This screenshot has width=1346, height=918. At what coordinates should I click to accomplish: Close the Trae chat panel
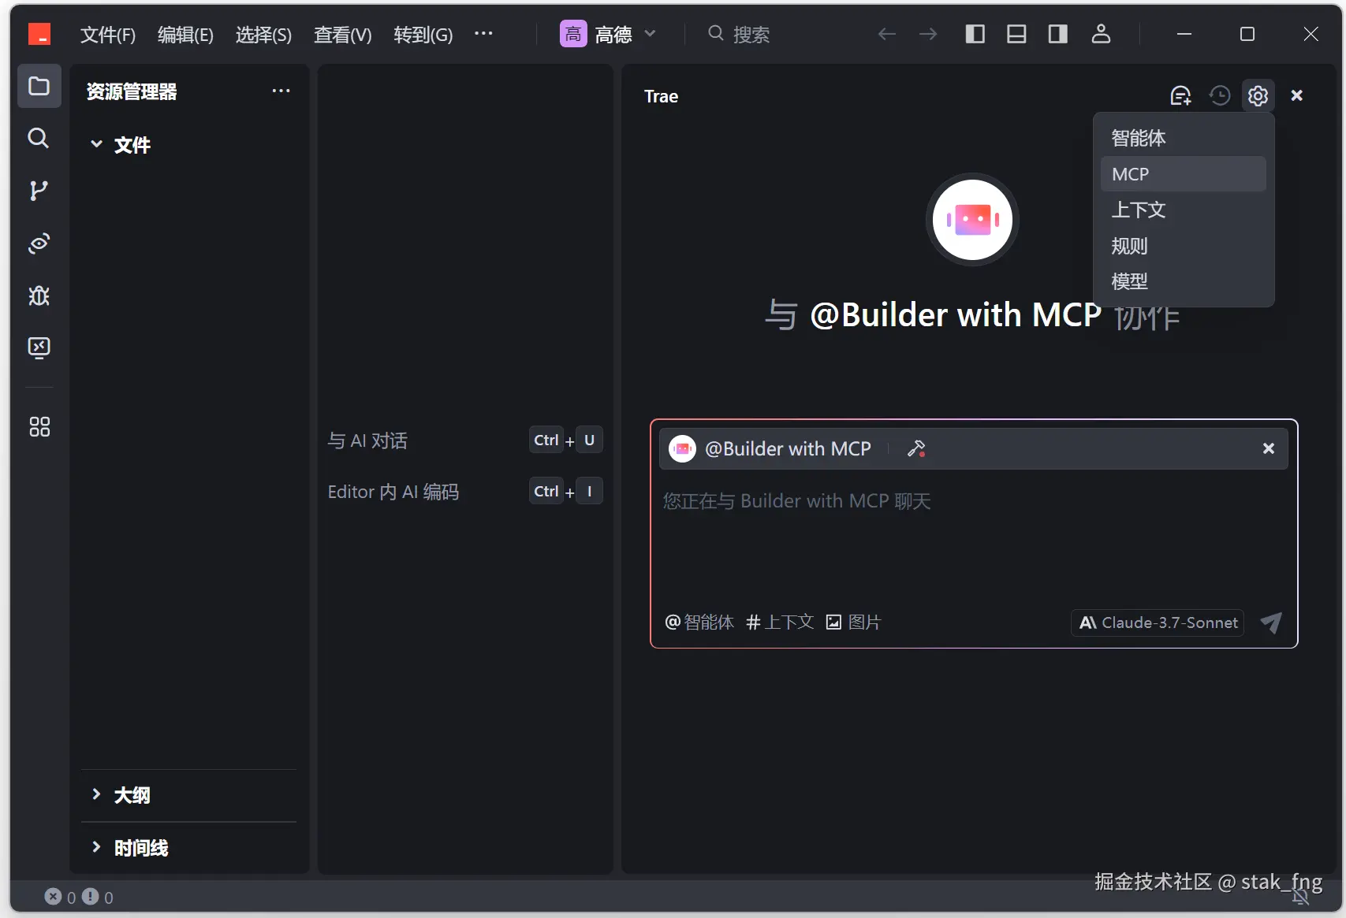pyautogui.click(x=1296, y=95)
